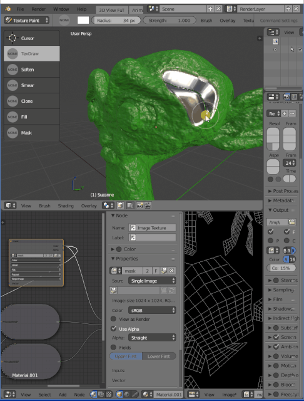Click the node Name field Image Texture
The height and width of the screenshot is (401, 304).
(152, 228)
